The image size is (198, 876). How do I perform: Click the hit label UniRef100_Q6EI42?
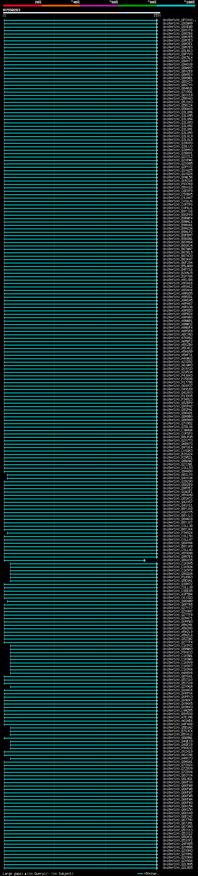click(x=178, y=816)
